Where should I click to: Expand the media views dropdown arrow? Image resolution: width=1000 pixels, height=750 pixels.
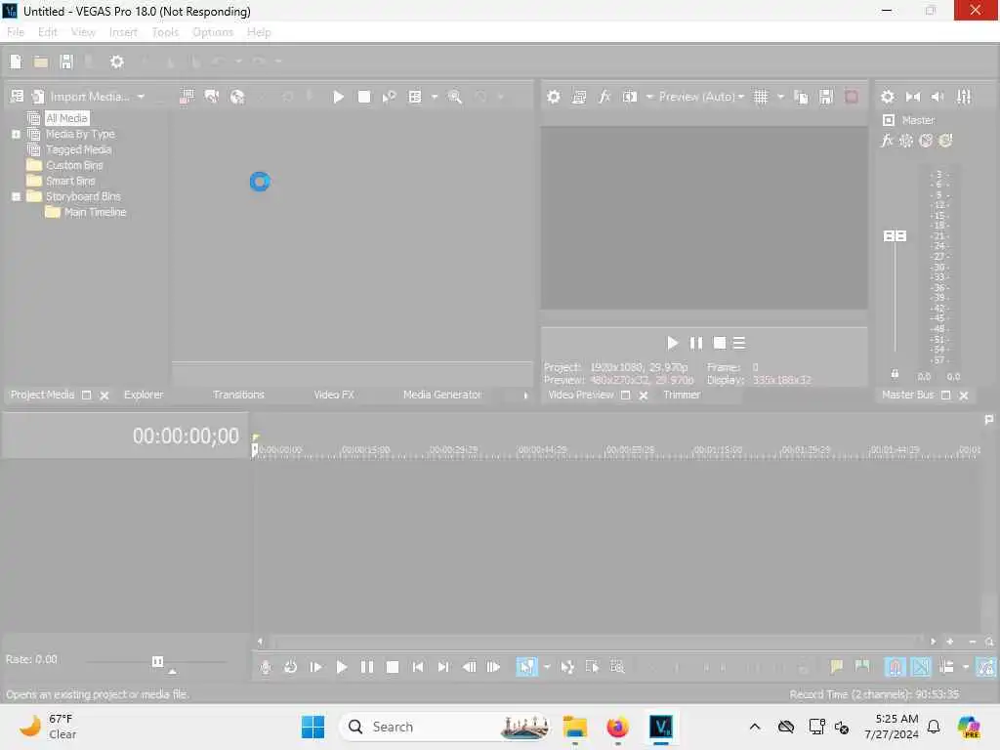(x=435, y=97)
